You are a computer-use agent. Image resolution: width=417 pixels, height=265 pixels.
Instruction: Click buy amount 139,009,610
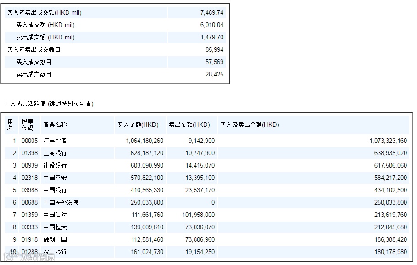click(147, 227)
